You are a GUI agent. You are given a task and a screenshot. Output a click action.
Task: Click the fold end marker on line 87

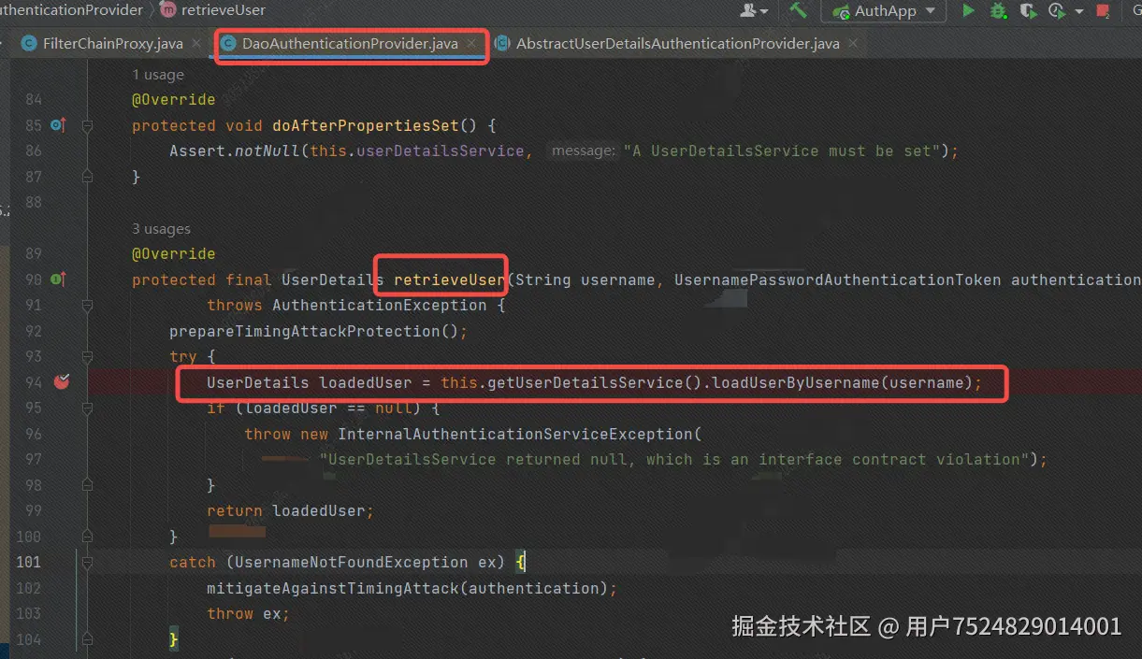click(87, 177)
